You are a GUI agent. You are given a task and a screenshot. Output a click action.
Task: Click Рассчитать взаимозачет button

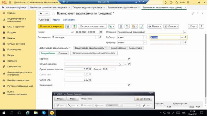click(x=93, y=26)
